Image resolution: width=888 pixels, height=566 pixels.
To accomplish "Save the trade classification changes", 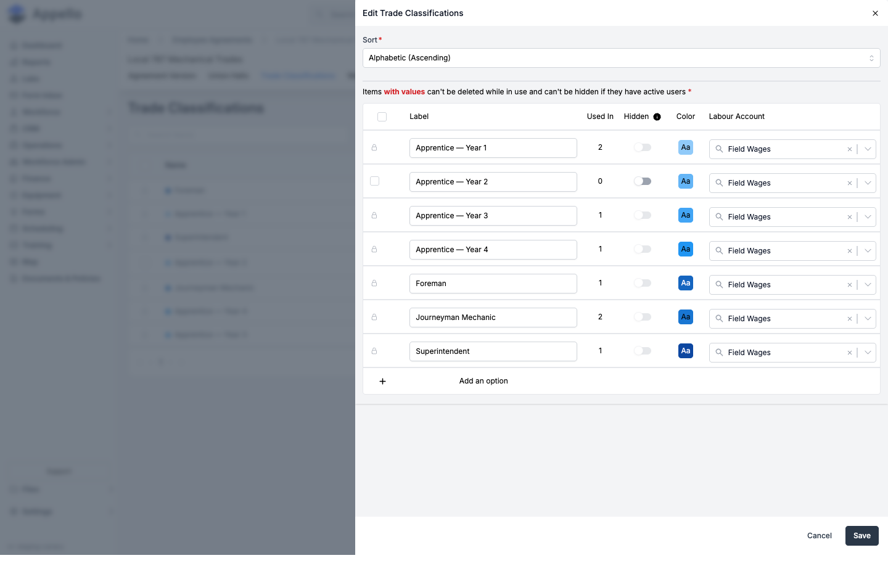I will pyautogui.click(x=861, y=536).
